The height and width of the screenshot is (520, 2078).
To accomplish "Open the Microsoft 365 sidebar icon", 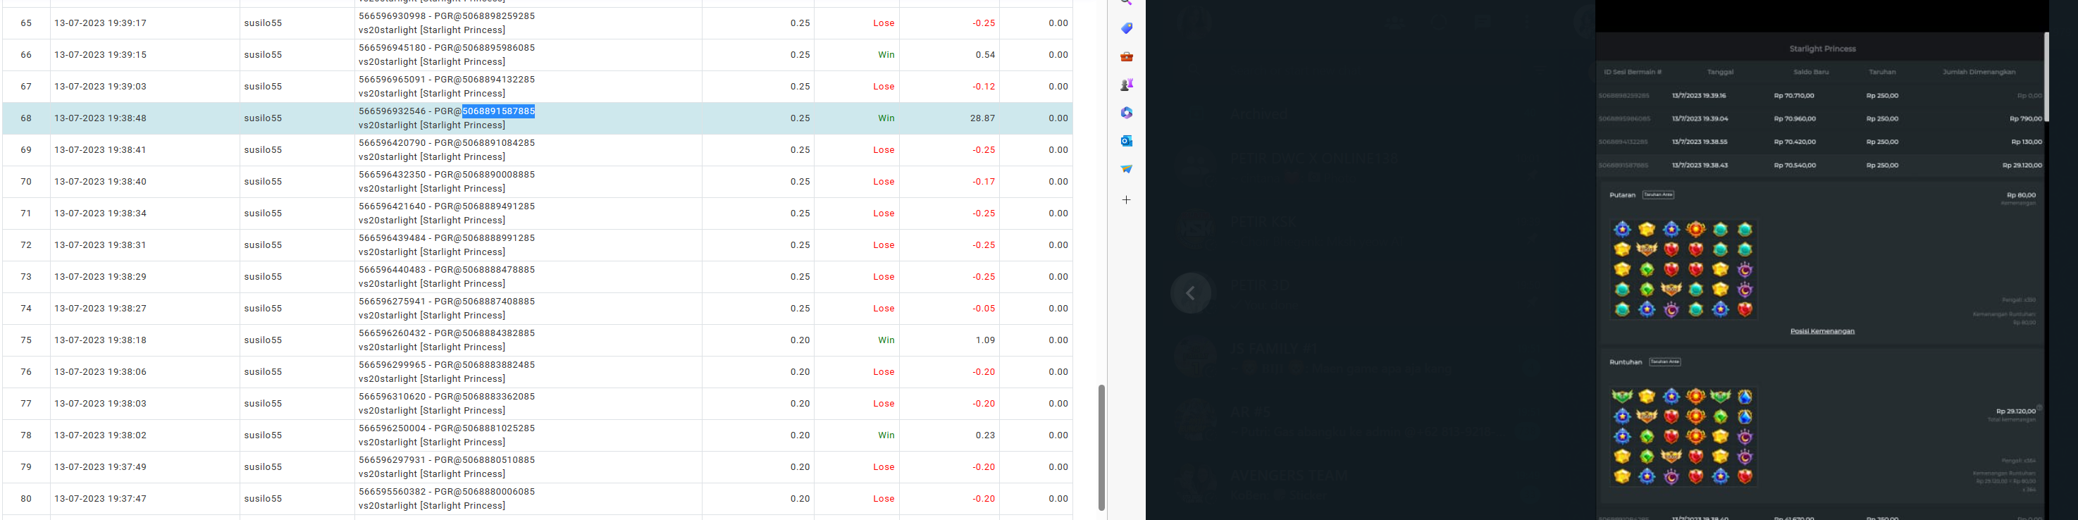I will coord(1126,113).
